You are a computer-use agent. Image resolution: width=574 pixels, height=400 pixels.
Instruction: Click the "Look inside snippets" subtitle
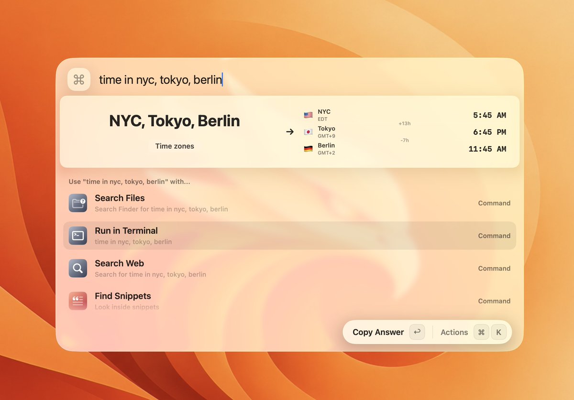coord(127,307)
